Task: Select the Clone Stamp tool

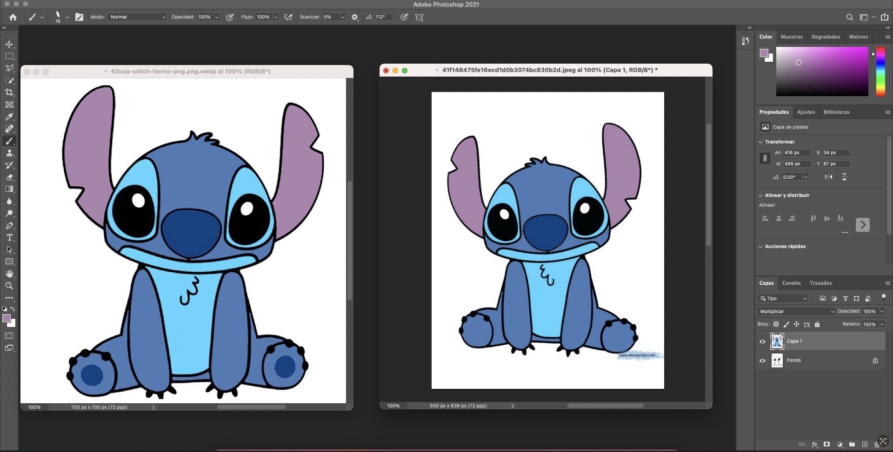Action: (x=9, y=153)
